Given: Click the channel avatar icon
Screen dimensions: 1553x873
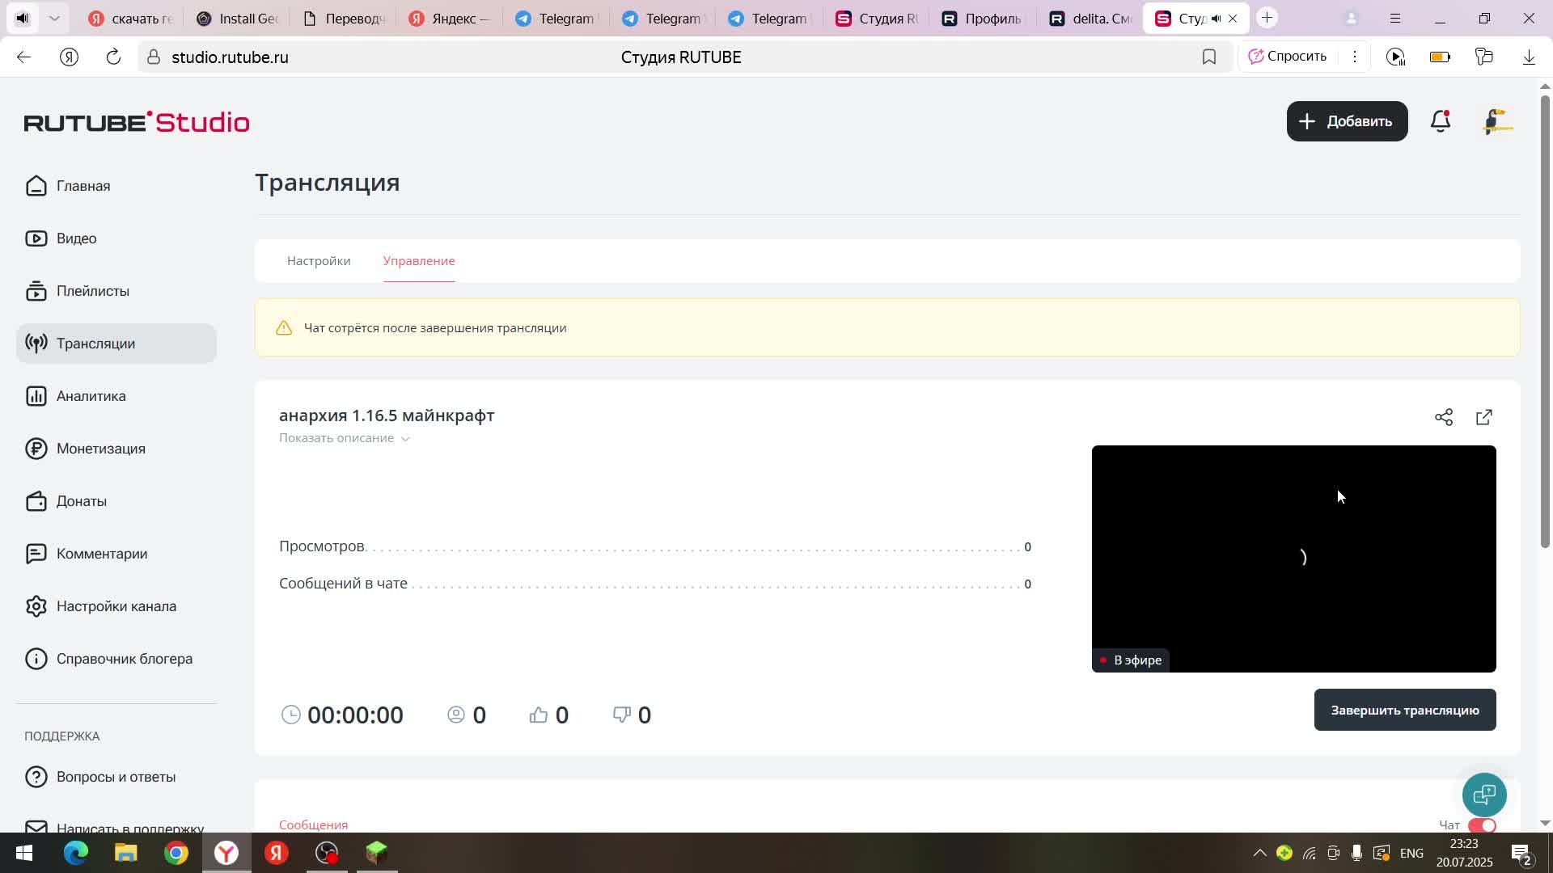Looking at the screenshot, I should tap(1497, 121).
